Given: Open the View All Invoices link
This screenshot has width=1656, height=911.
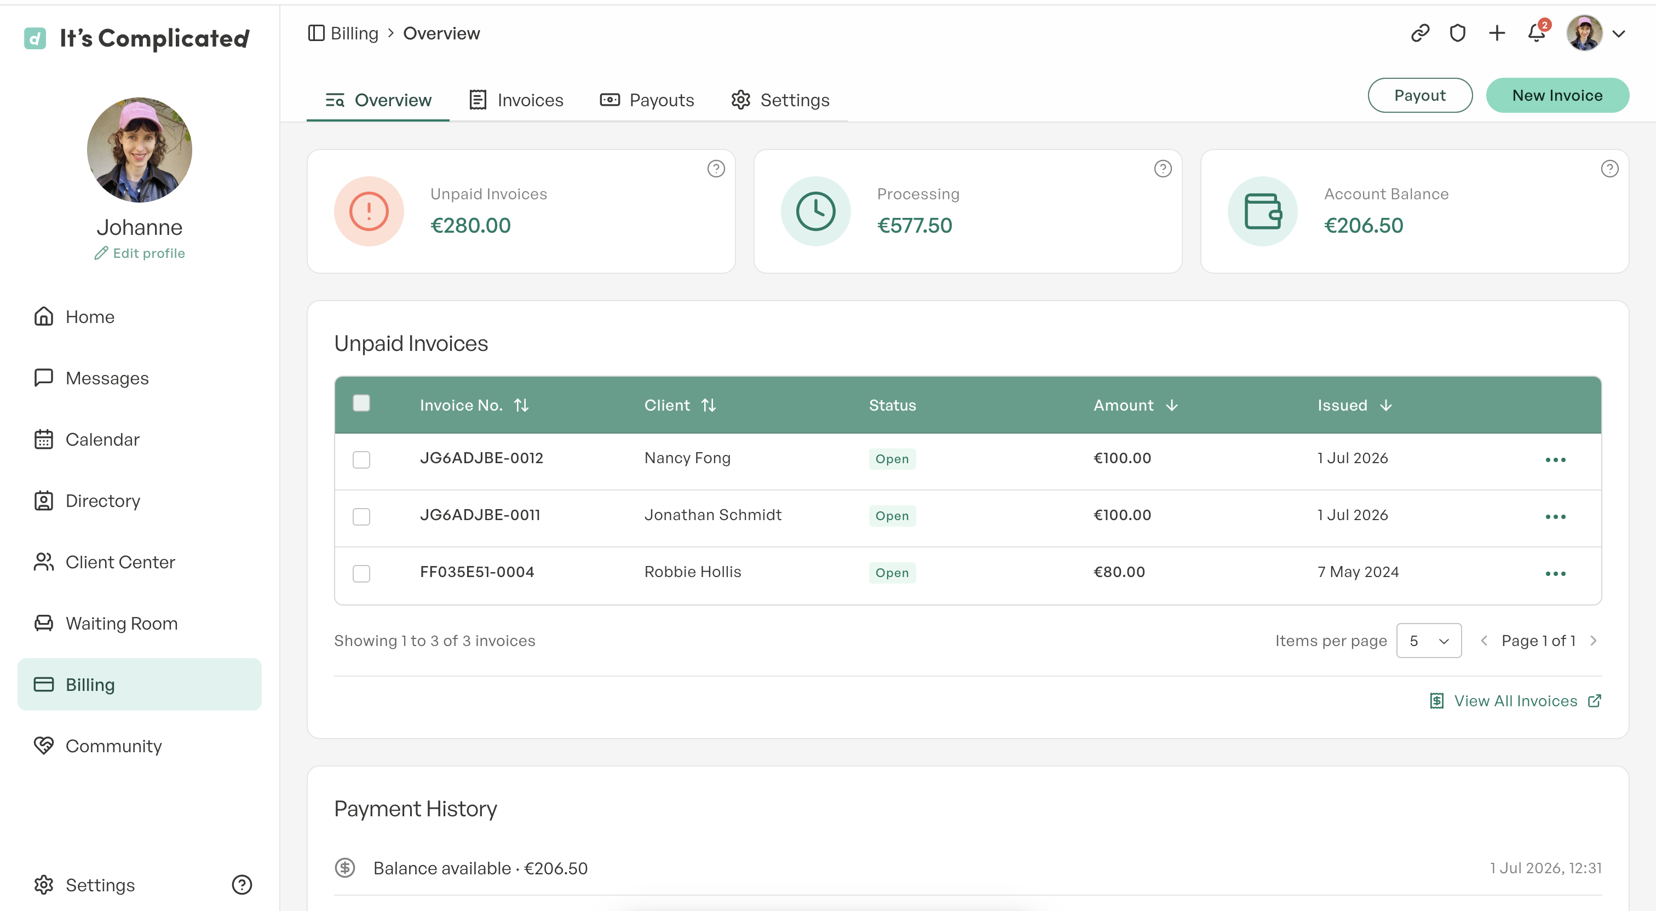Looking at the screenshot, I should coord(1515,701).
